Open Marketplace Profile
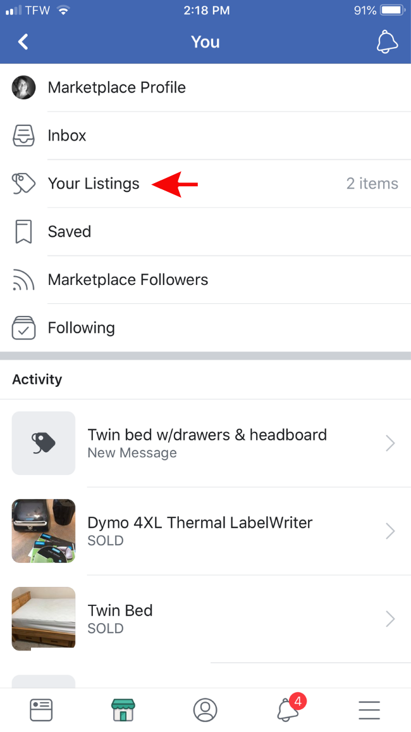This screenshot has height=732, width=411. pyautogui.click(x=117, y=87)
